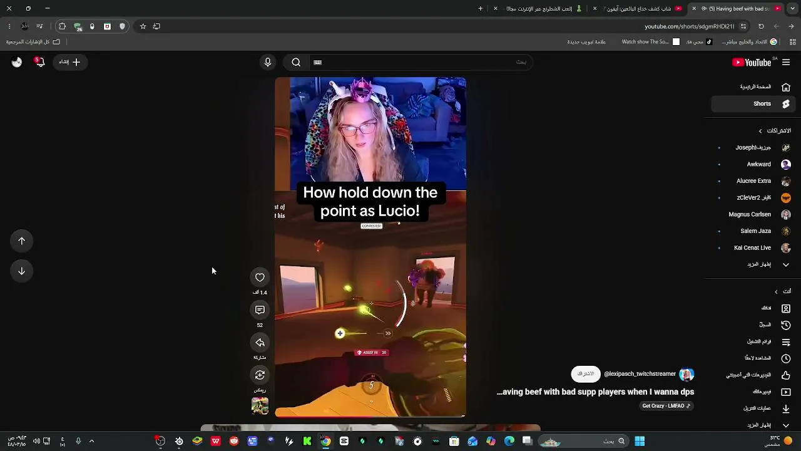Start voice search with the microphone
801x451 pixels.
pos(268,62)
